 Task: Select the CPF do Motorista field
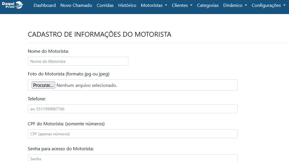(x=132, y=134)
